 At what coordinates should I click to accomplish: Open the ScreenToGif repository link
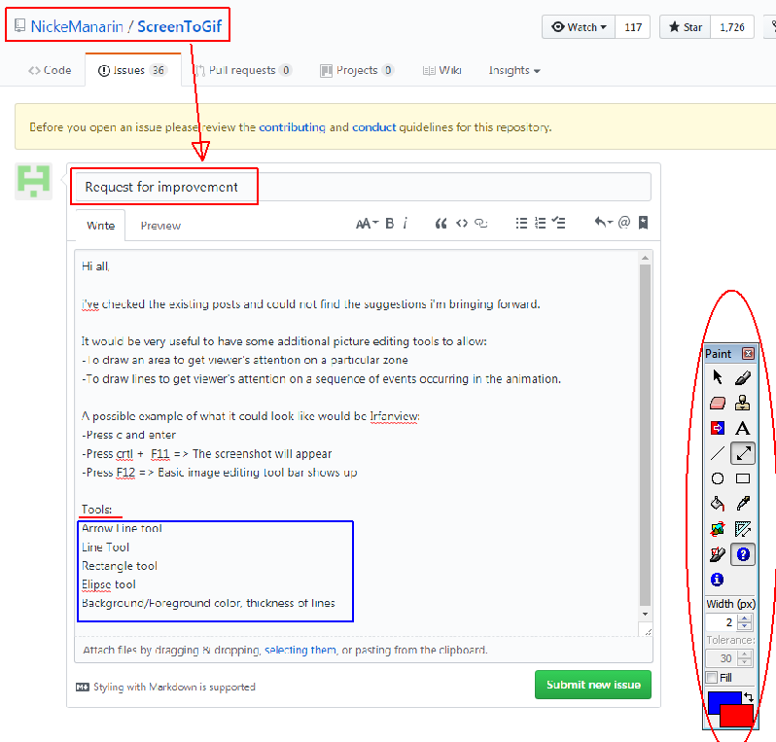click(179, 26)
